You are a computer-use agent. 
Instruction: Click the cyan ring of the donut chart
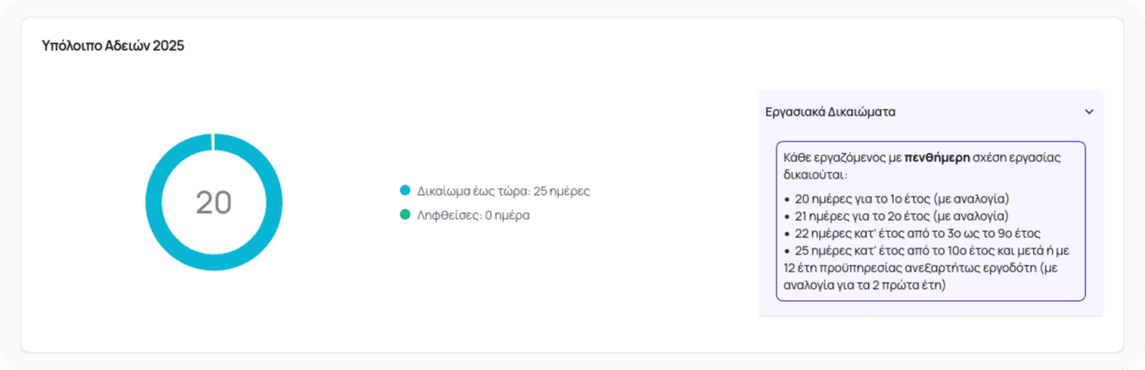tap(155, 202)
